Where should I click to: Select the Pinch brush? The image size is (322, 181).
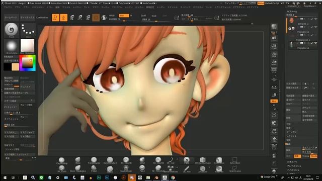[142, 169]
